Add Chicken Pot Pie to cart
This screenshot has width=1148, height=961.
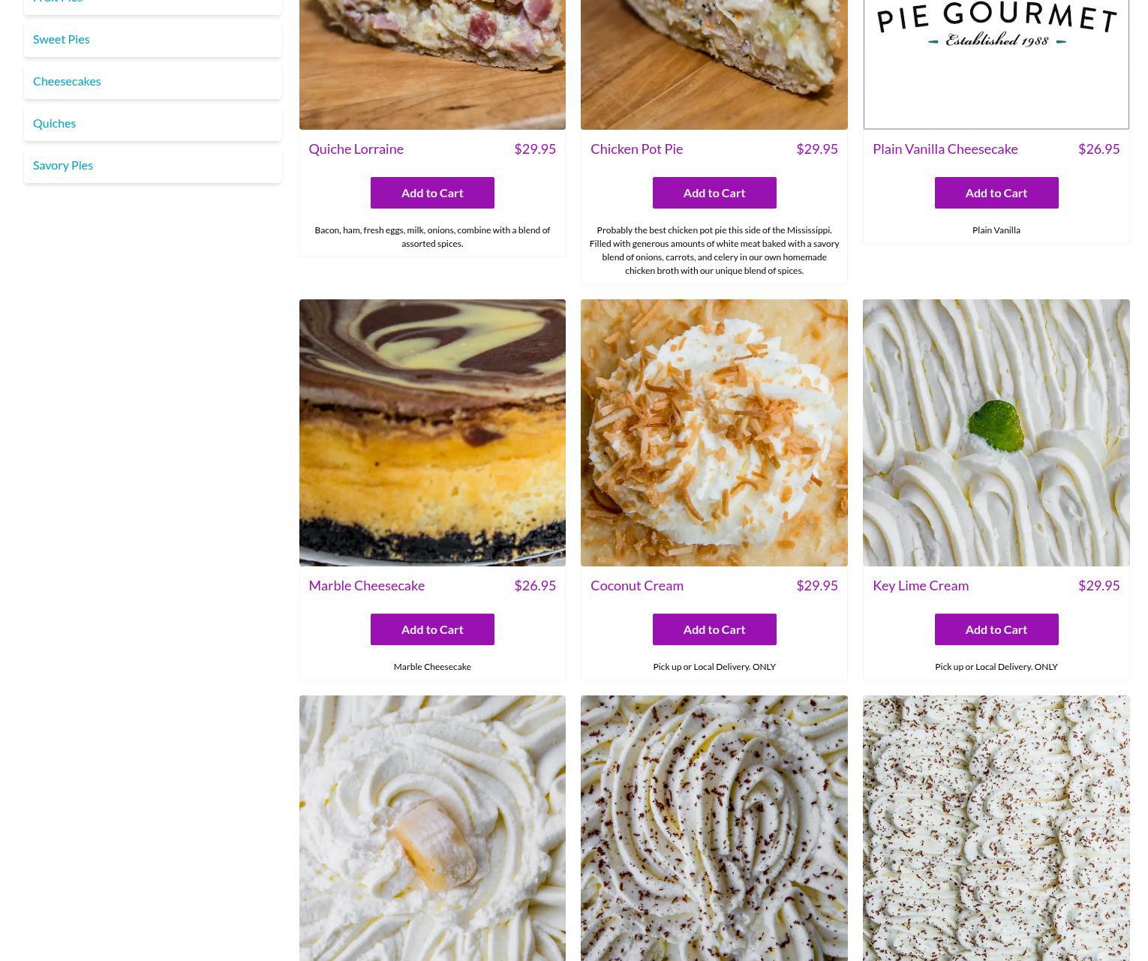(714, 193)
